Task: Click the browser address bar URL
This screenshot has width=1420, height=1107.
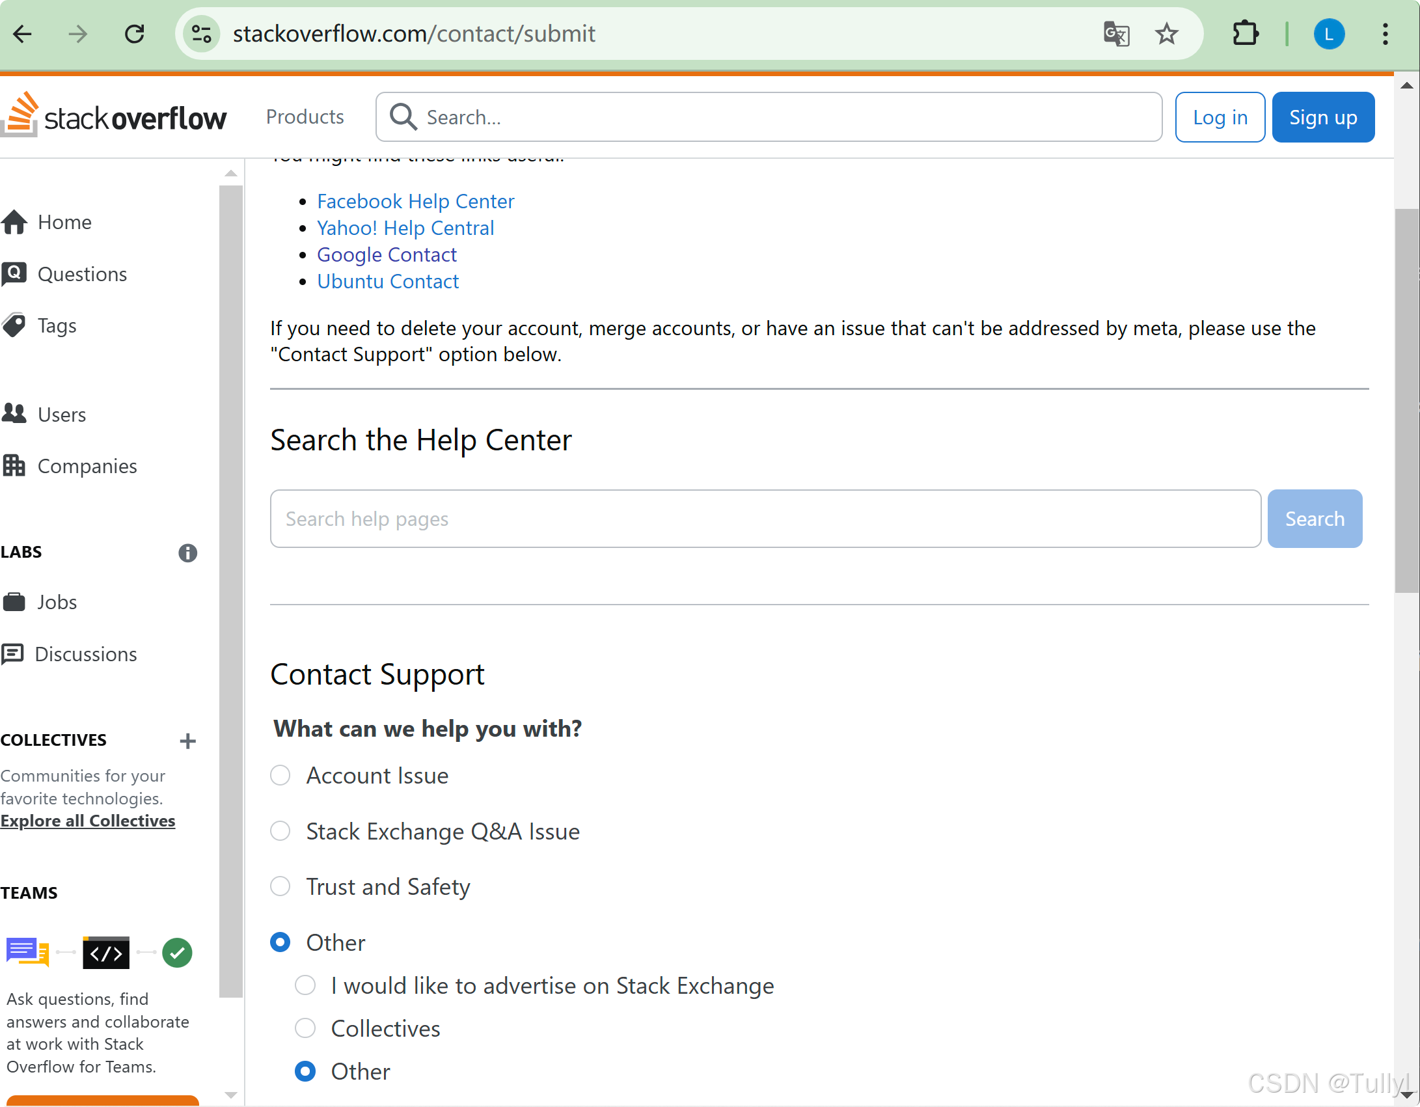Action: point(414,34)
